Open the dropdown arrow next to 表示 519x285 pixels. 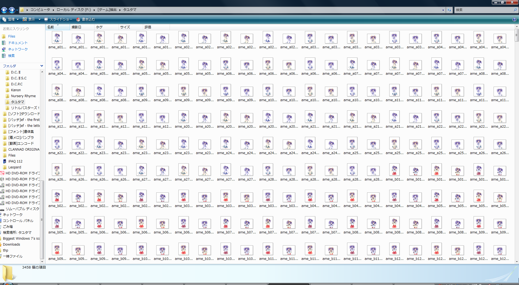39,19
